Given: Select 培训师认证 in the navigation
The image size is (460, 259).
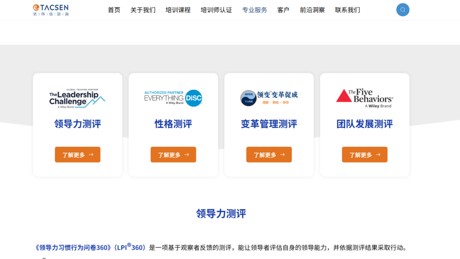Looking at the screenshot, I should (x=216, y=10).
